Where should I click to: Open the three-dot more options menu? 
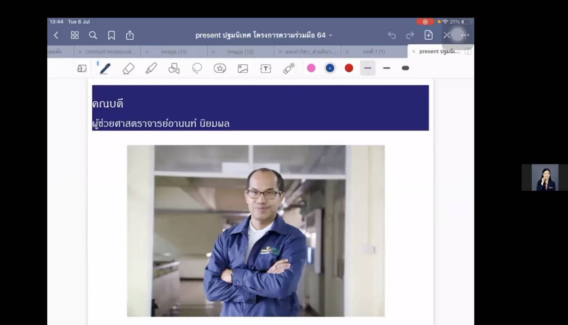pos(465,35)
